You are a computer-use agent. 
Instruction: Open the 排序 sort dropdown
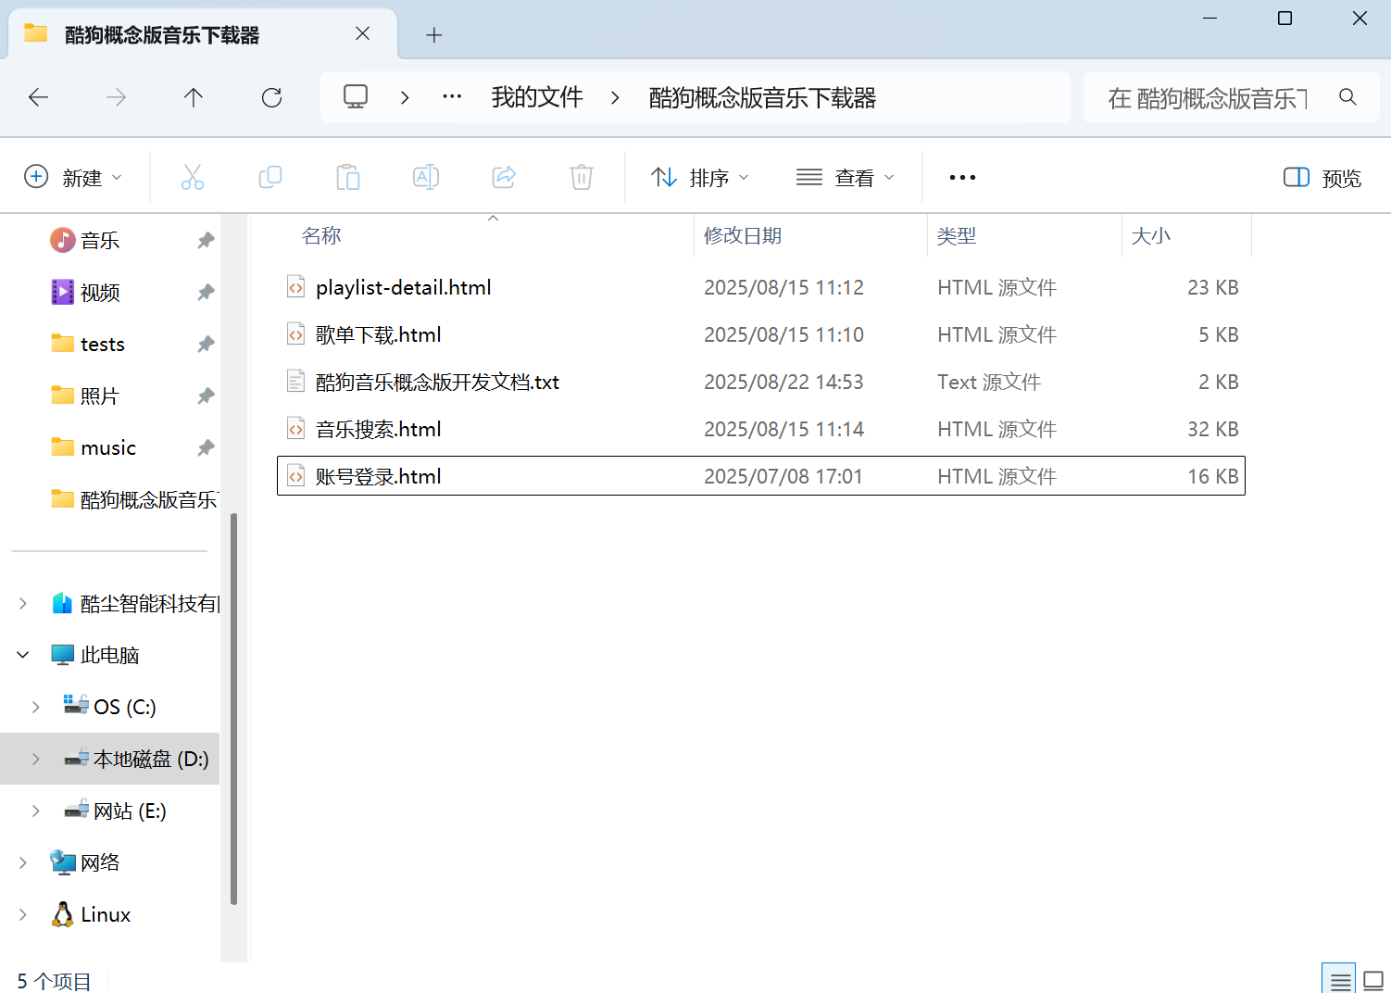(x=700, y=178)
